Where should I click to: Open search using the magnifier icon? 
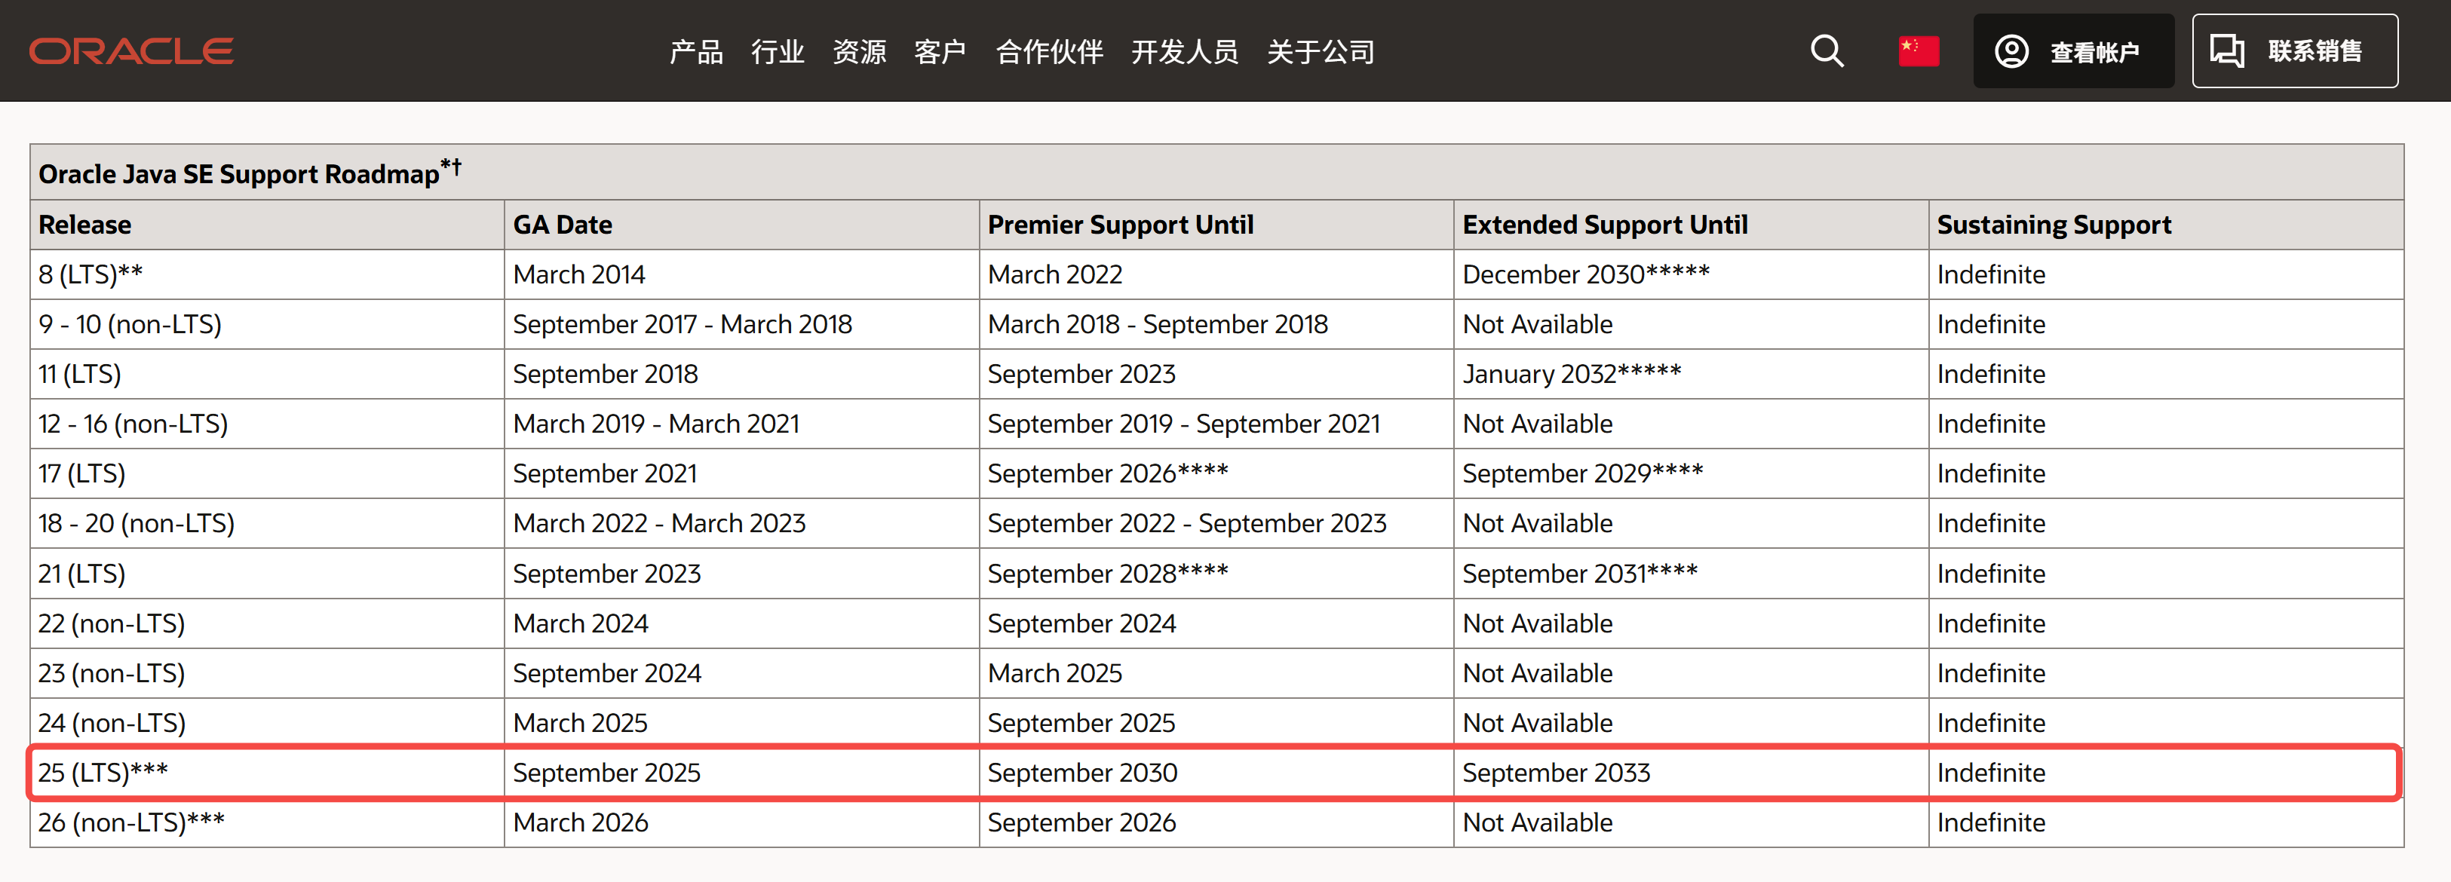pos(1825,51)
